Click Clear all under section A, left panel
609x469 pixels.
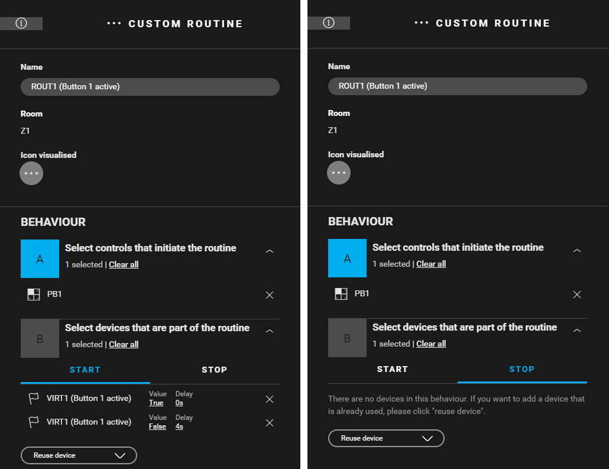(x=124, y=264)
